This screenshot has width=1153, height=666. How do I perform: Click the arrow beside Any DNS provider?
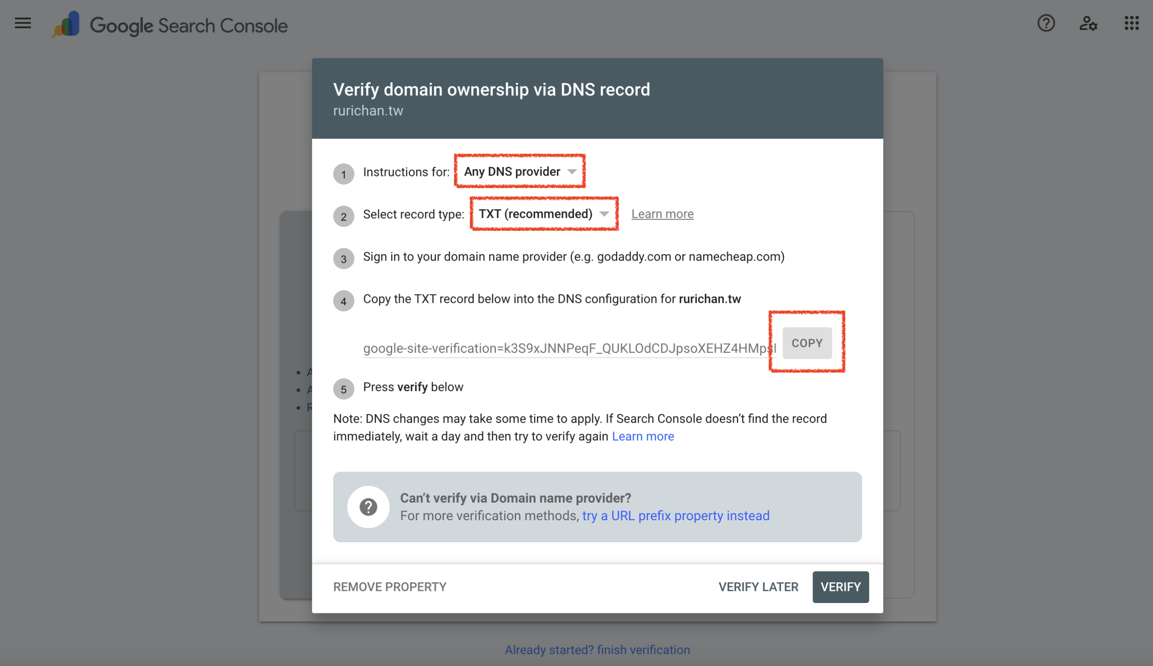click(x=572, y=171)
